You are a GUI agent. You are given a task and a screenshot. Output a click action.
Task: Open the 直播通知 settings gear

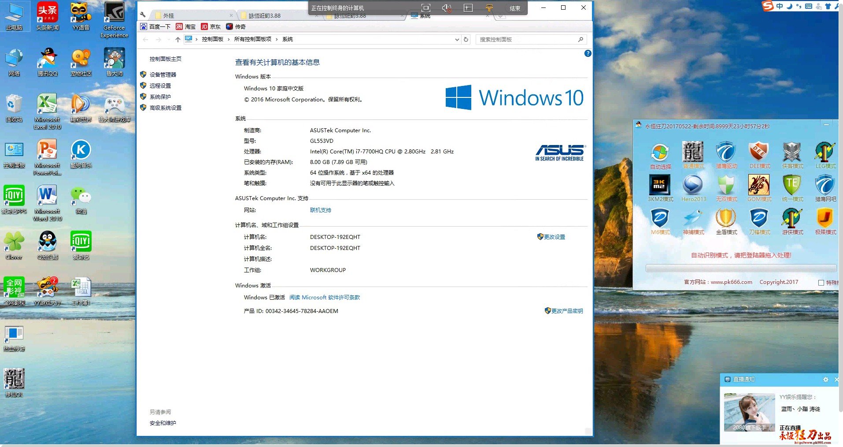click(x=825, y=380)
